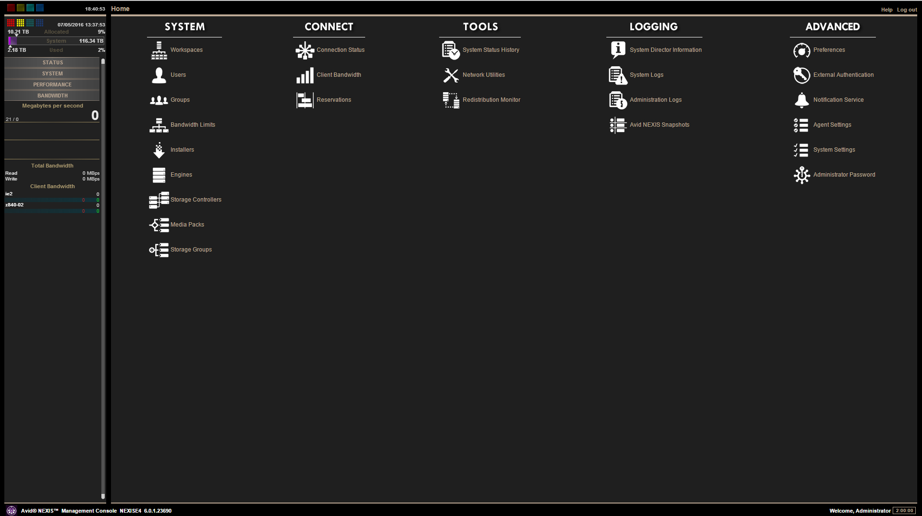Toggle the red status filter square

click(x=11, y=8)
